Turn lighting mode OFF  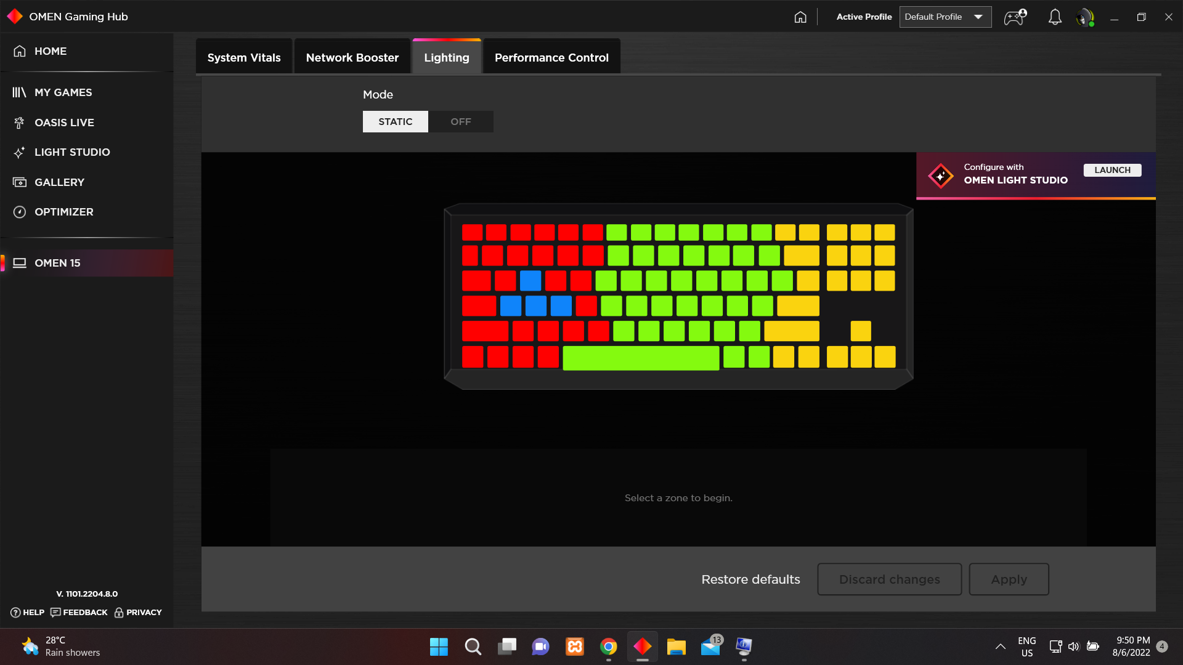(460, 121)
